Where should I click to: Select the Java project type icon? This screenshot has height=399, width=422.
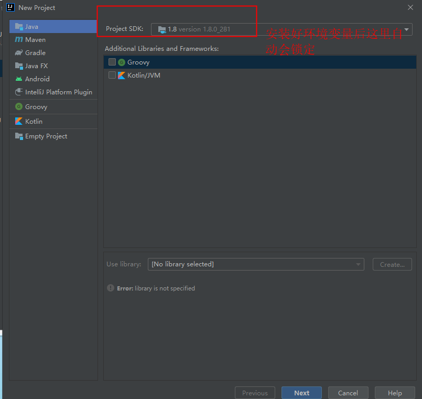(19, 26)
